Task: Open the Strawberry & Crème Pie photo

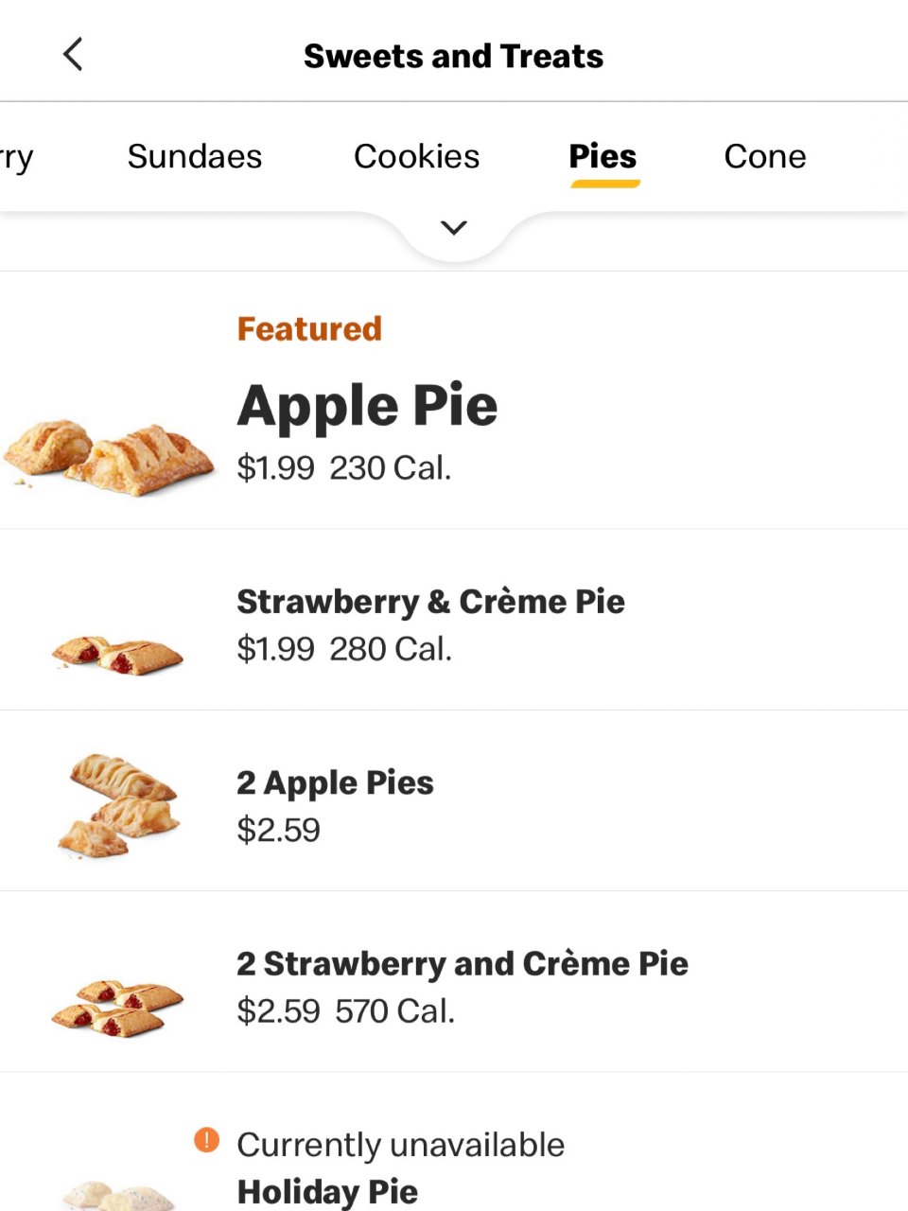Action: [x=117, y=655]
